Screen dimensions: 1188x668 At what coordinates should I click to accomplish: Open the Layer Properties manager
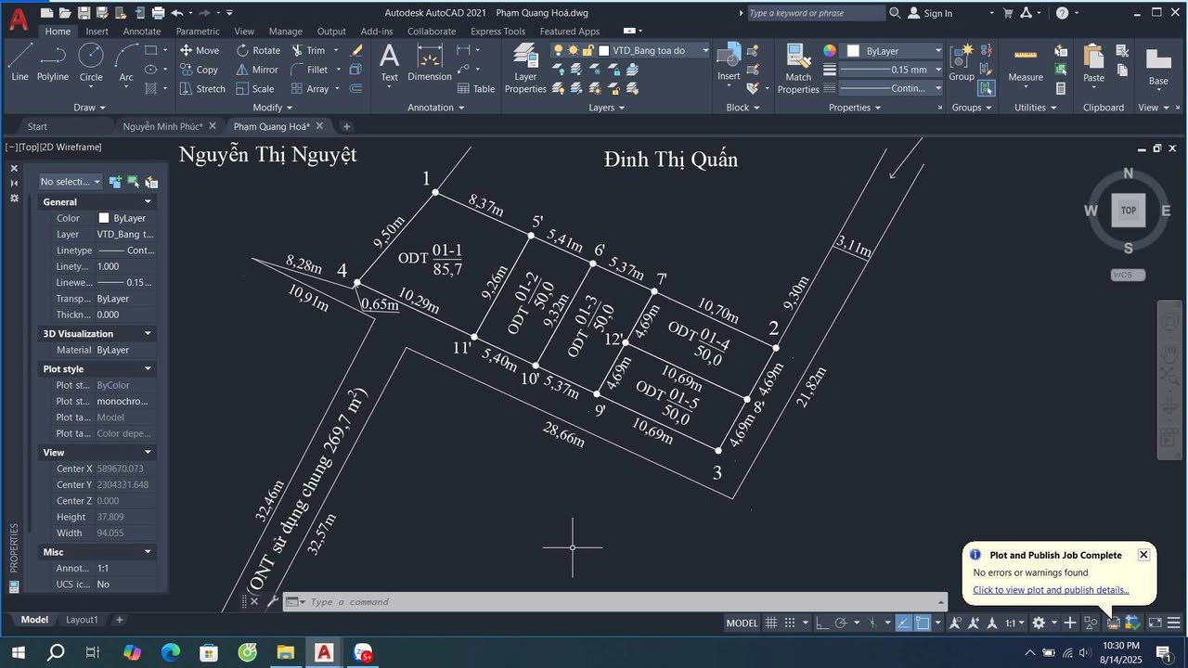click(524, 70)
